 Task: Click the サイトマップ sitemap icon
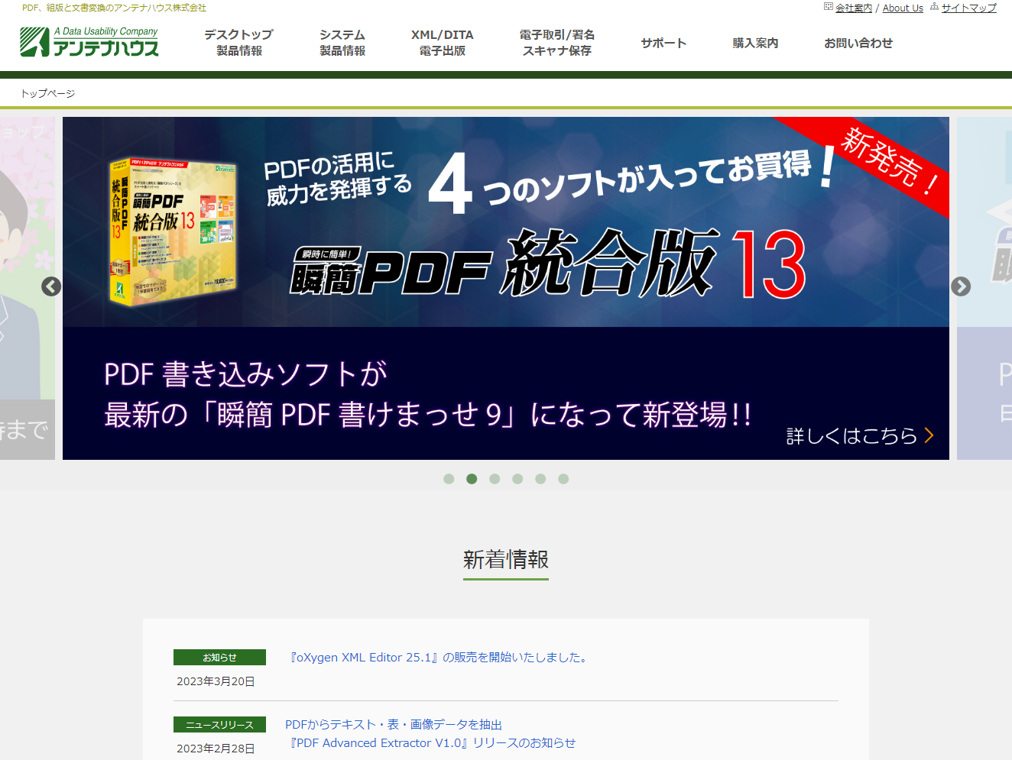[934, 7]
